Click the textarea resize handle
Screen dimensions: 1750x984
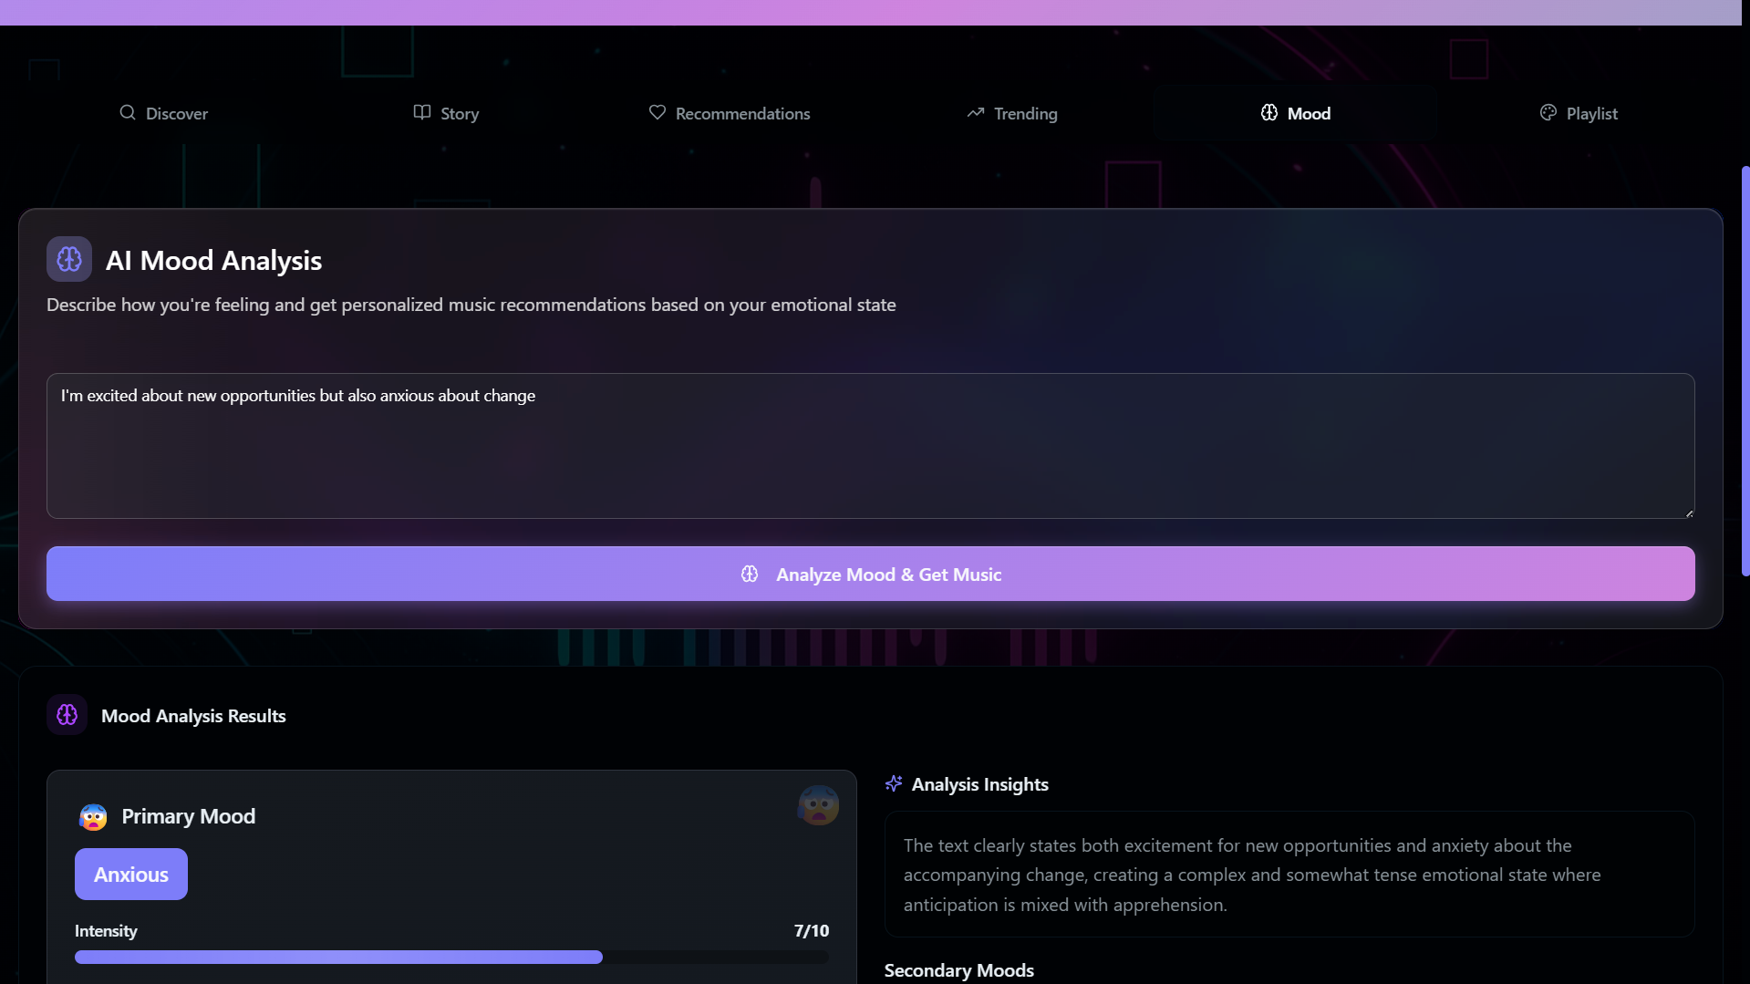1689,513
